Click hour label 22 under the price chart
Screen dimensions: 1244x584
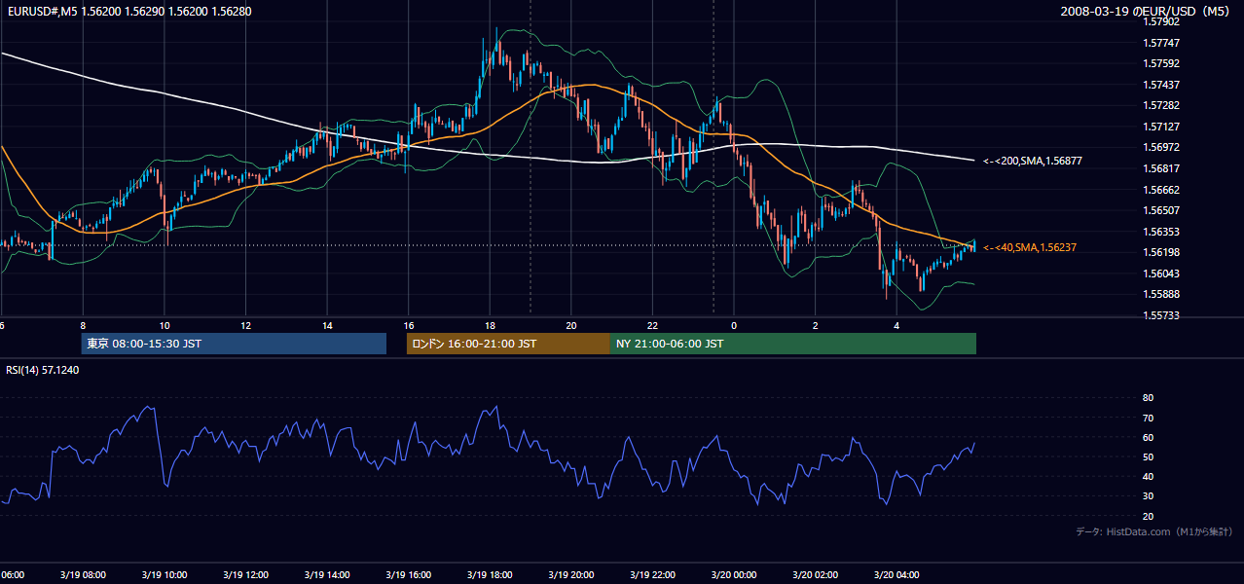click(653, 326)
